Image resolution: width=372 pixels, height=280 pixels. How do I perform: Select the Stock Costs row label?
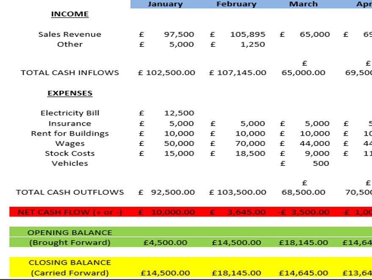pos(70,154)
